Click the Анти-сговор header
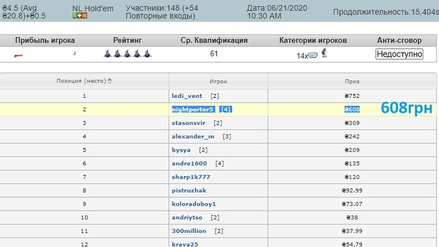Screen dimensions: 439x247 (x=399, y=40)
